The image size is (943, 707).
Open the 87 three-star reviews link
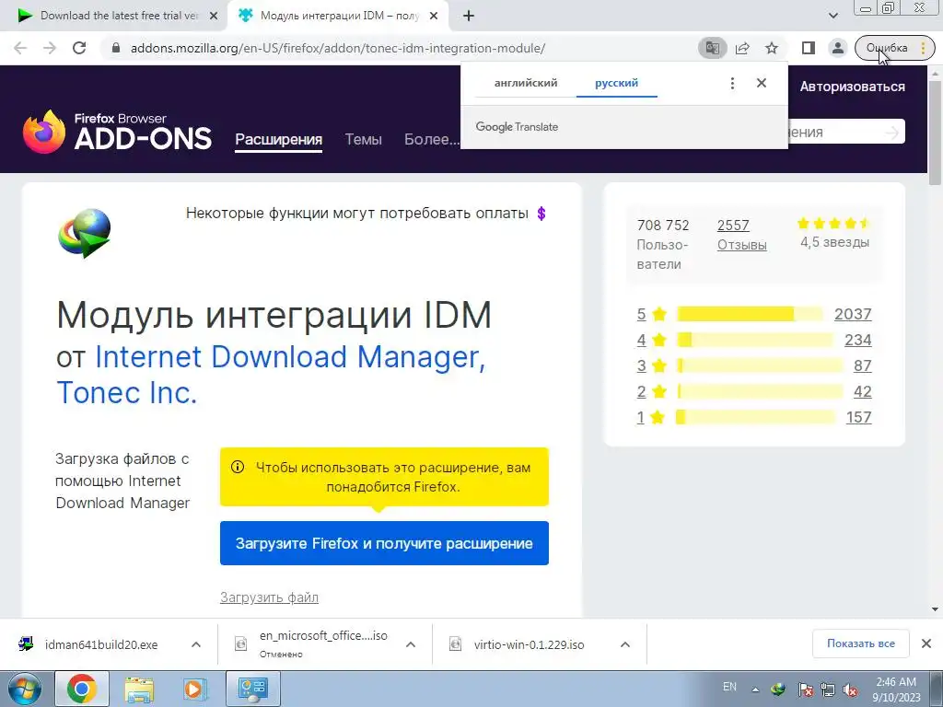pos(862,365)
